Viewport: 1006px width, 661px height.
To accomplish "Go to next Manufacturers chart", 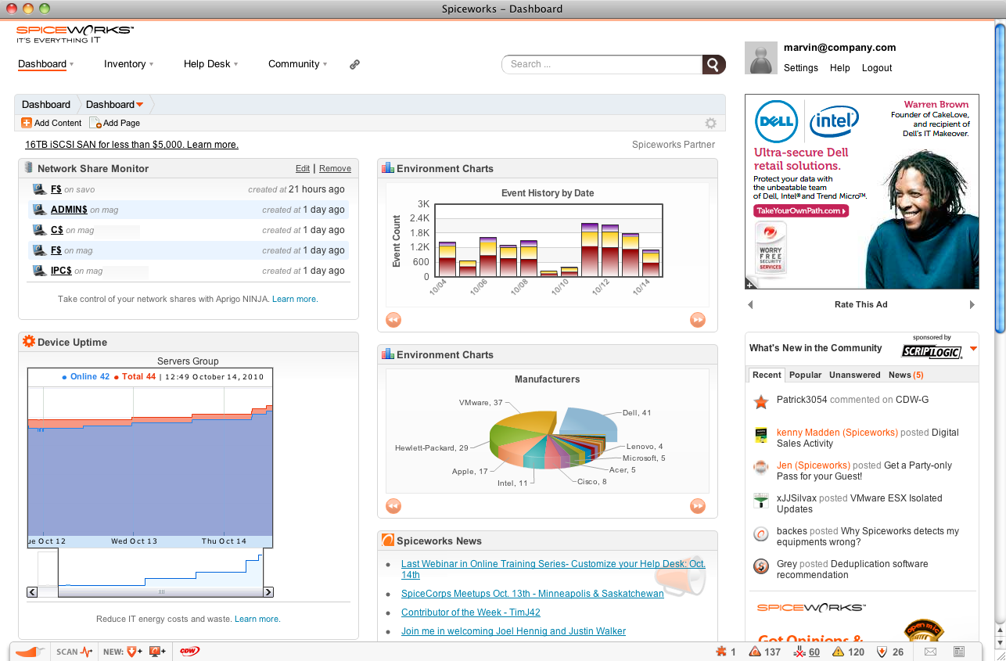I will pos(698,505).
